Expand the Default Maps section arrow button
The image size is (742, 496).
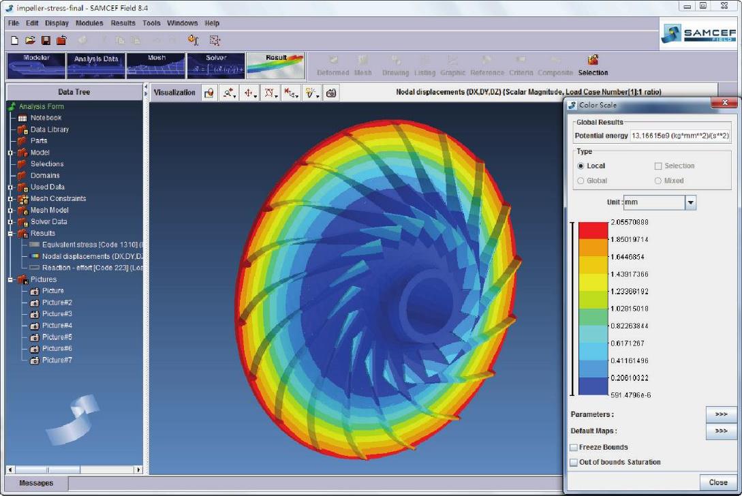pos(721,431)
